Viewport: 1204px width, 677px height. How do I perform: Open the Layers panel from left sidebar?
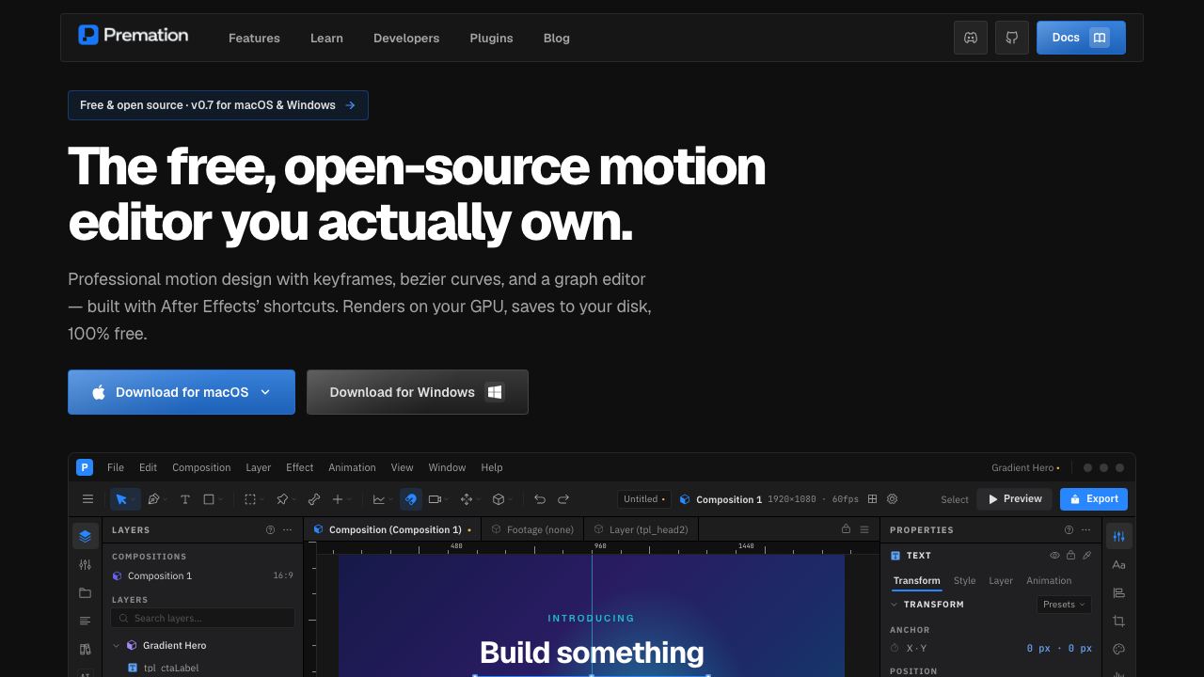(x=86, y=536)
